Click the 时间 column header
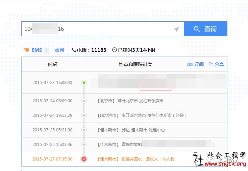This screenshot has height=171, width=248. [53, 64]
